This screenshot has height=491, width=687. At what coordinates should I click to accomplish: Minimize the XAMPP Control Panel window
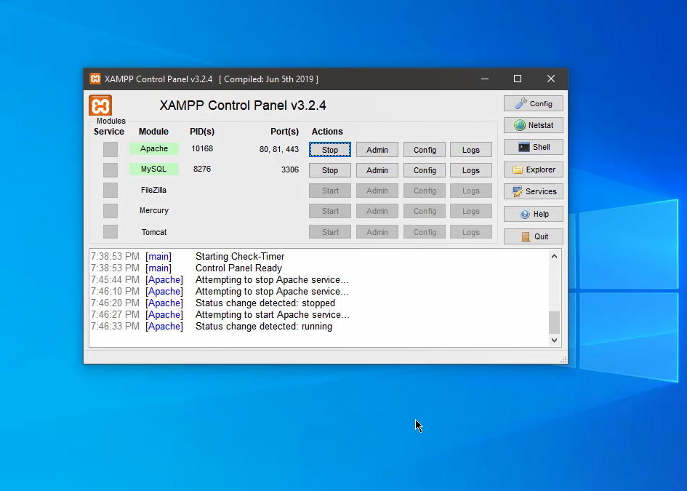pos(485,79)
